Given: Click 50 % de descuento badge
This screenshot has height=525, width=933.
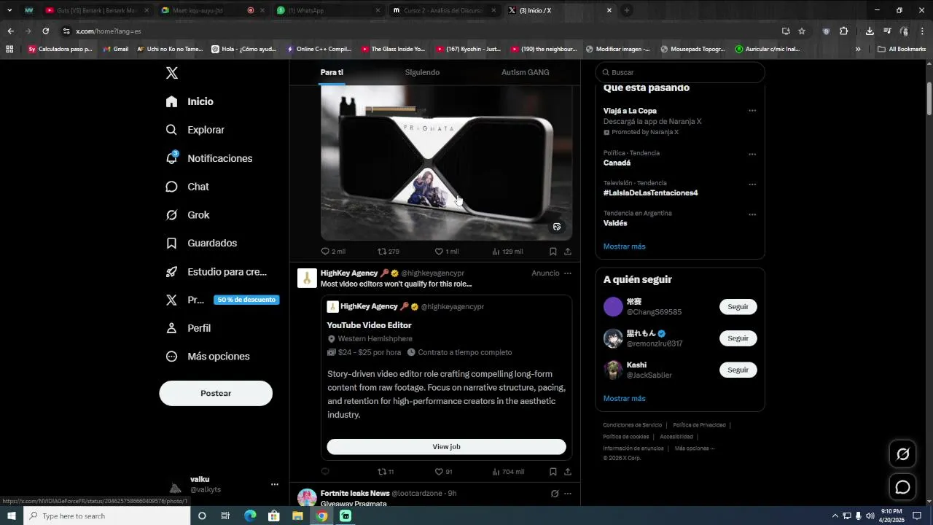Looking at the screenshot, I should [246, 300].
